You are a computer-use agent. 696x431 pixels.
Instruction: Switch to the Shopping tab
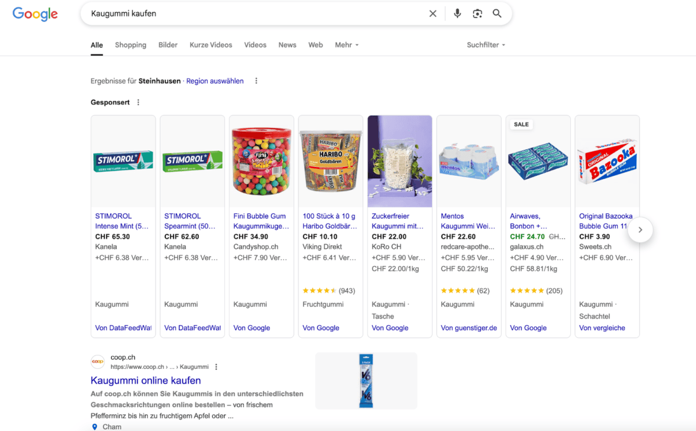click(x=130, y=45)
